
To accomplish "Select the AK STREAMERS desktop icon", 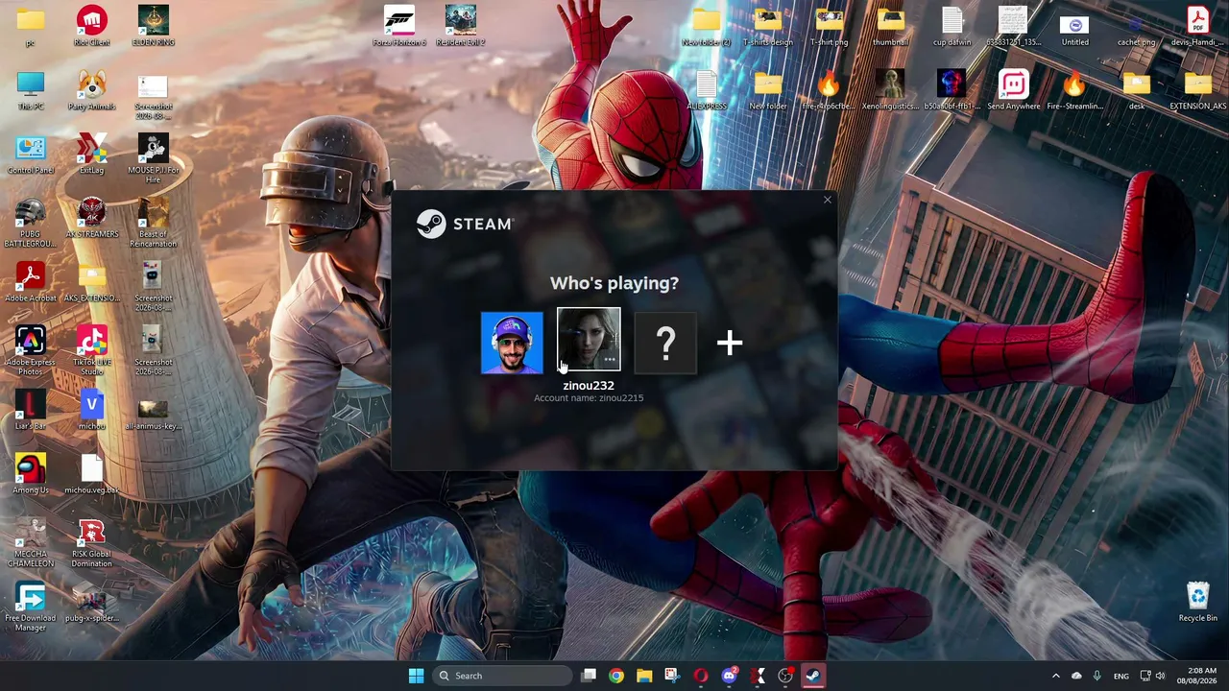I will [x=92, y=218].
